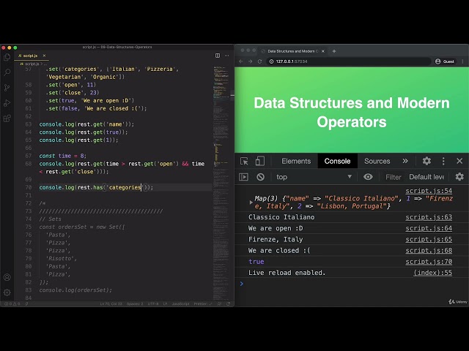
Task: Click the browser back arrow
Action: (241, 61)
